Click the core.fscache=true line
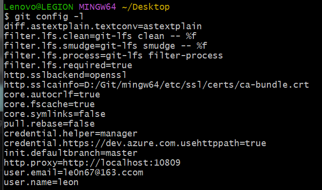The image size is (322, 190). [x=49, y=104]
